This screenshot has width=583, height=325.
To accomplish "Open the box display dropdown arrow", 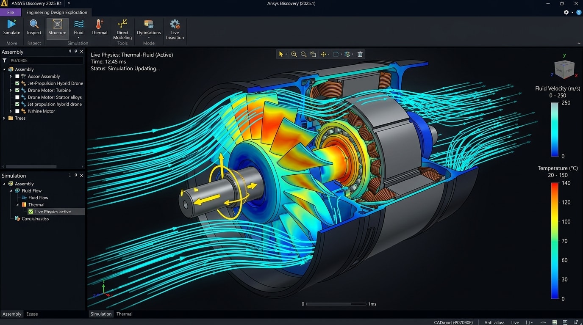I will click(341, 55).
